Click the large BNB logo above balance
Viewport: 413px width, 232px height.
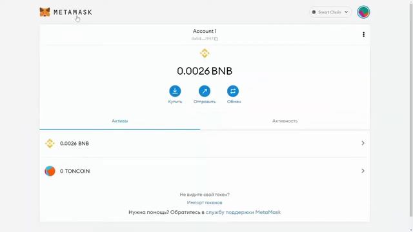click(x=205, y=53)
